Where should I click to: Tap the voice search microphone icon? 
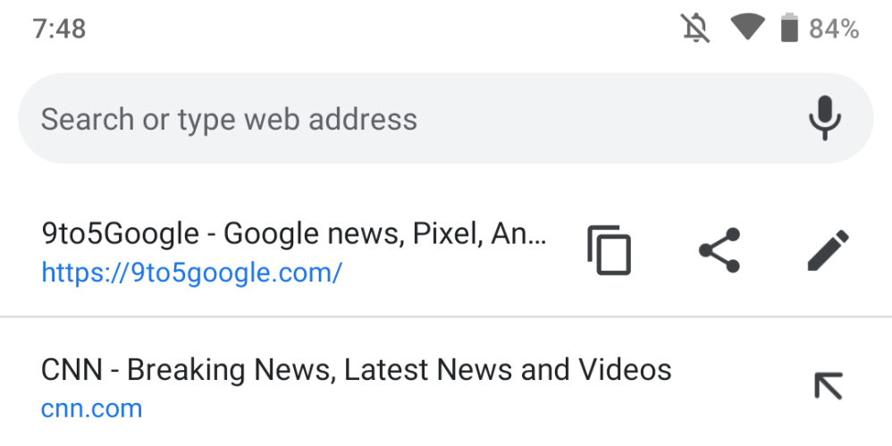click(x=824, y=118)
